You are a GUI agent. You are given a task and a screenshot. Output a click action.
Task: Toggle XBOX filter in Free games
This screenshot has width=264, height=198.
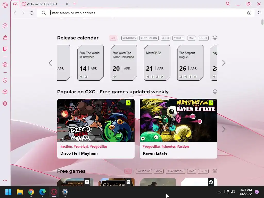click(159, 171)
